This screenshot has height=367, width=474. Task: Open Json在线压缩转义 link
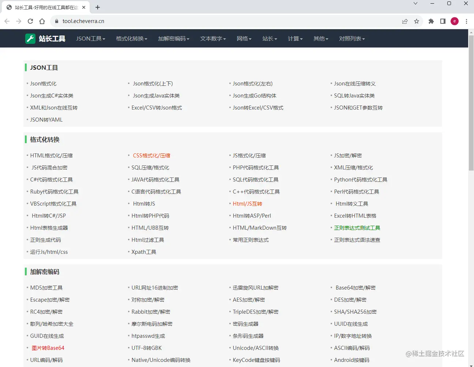[355, 84]
